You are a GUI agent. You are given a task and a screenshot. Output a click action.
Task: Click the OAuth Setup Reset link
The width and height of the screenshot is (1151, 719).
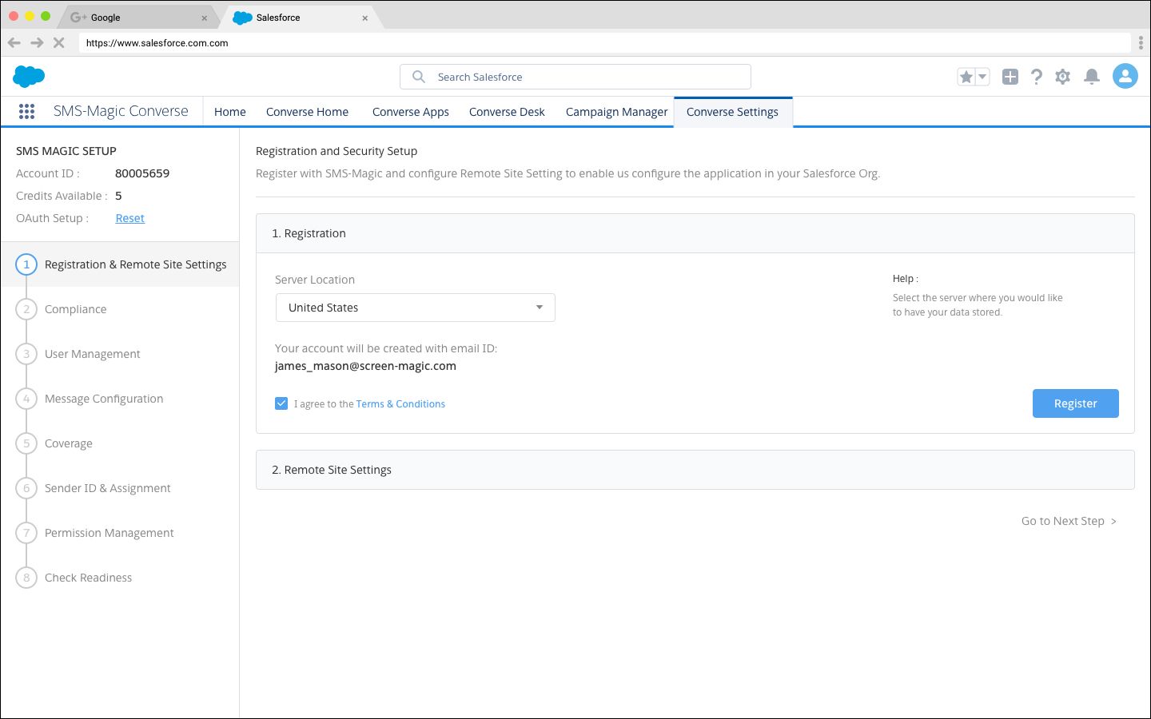point(129,218)
